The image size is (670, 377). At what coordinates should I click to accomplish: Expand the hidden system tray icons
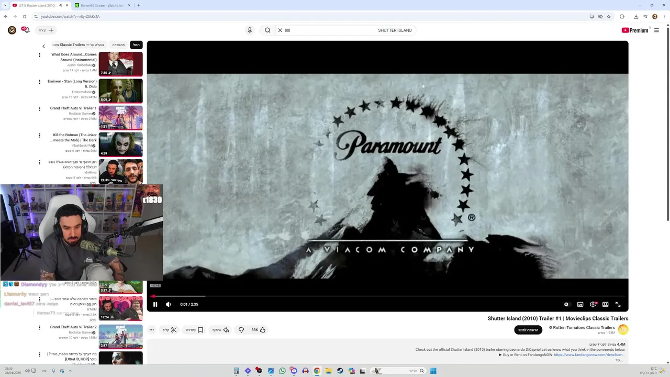(71, 371)
